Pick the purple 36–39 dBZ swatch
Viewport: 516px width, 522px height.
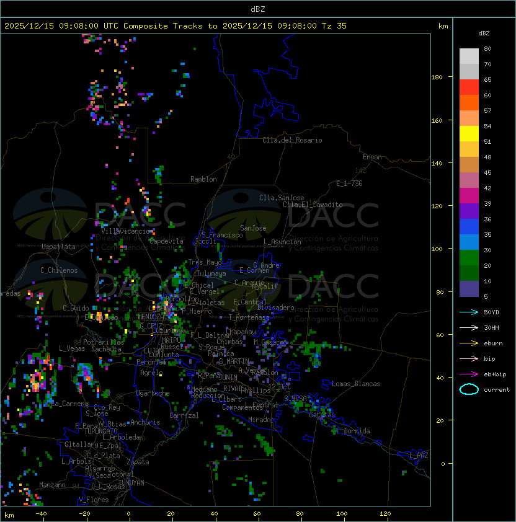[x=469, y=211]
